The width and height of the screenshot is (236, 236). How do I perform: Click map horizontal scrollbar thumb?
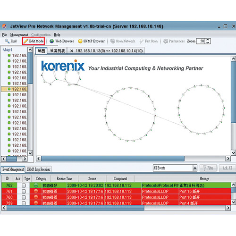coord(113,159)
